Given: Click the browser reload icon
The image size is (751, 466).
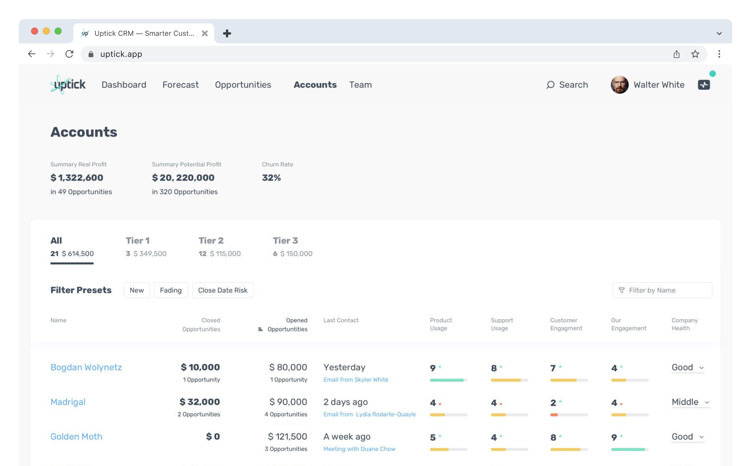Looking at the screenshot, I should point(70,54).
